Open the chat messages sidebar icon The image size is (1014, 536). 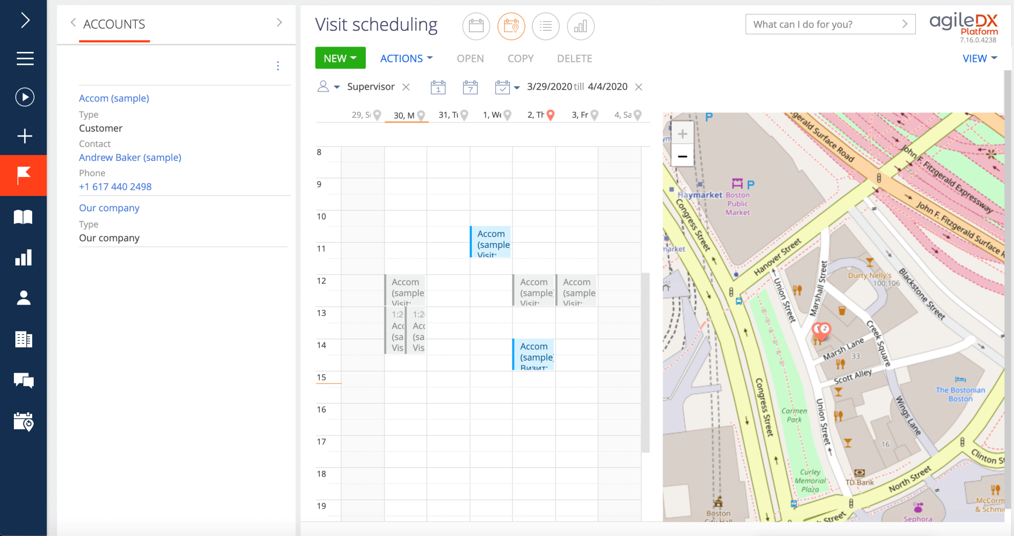pos(23,380)
